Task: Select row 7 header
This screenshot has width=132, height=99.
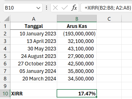Action: (x=5, y=71)
